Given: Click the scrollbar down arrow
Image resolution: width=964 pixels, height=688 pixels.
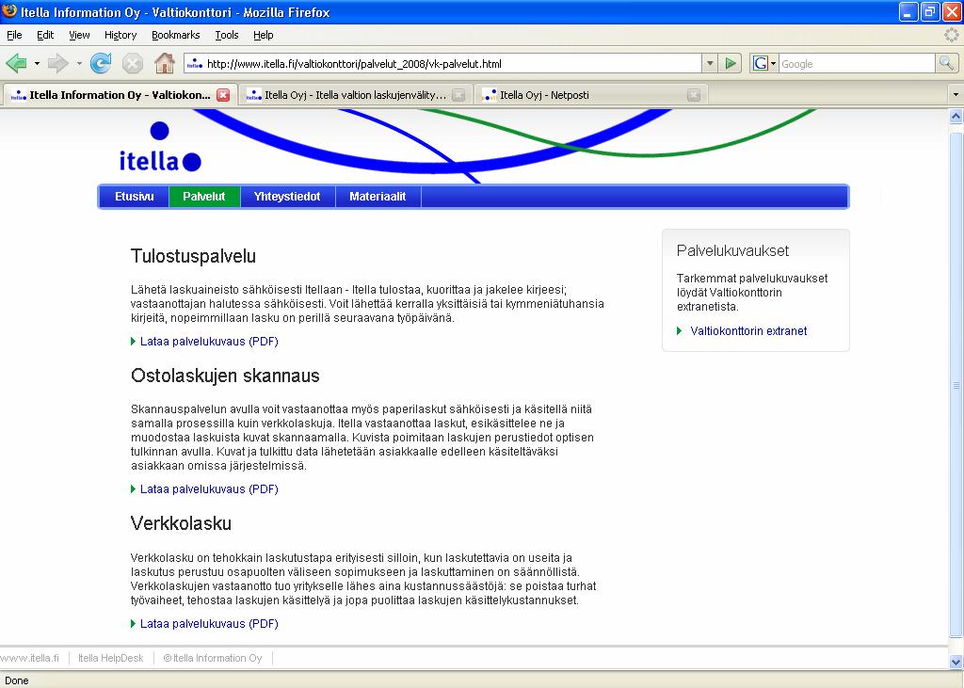Looking at the screenshot, I should pyautogui.click(x=956, y=663).
